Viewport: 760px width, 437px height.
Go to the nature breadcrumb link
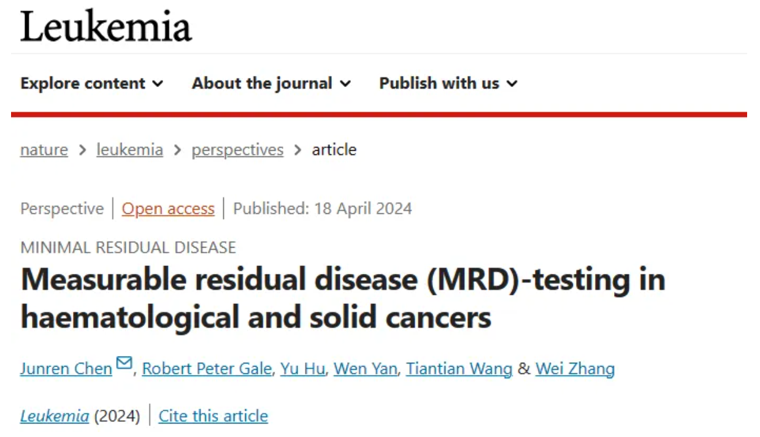(x=44, y=150)
